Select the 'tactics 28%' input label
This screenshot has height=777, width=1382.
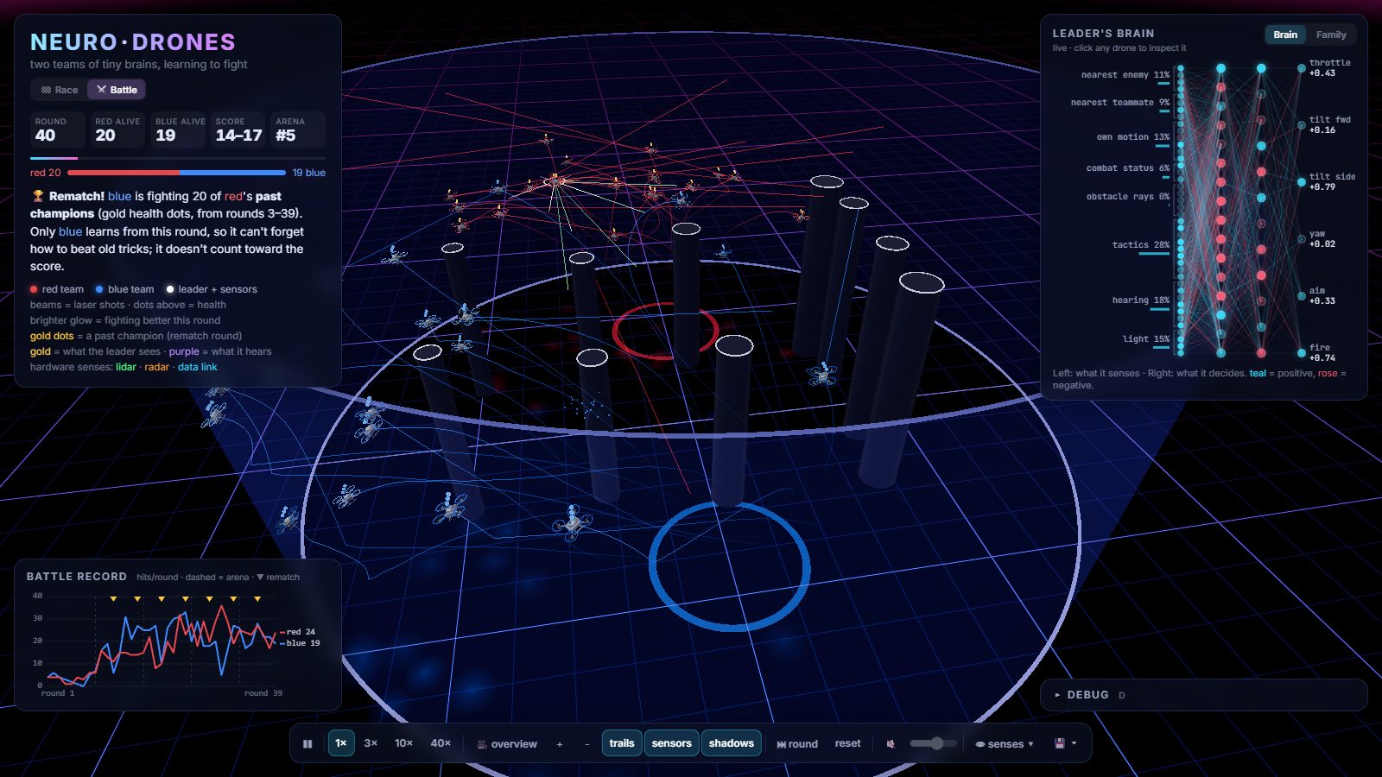point(1140,245)
